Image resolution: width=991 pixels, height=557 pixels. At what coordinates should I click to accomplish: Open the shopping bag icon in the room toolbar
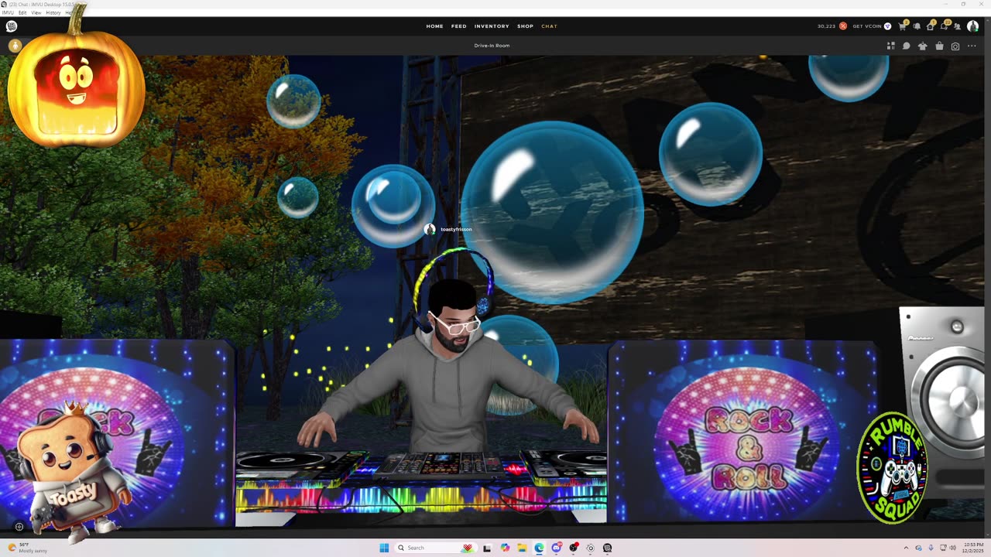(939, 46)
